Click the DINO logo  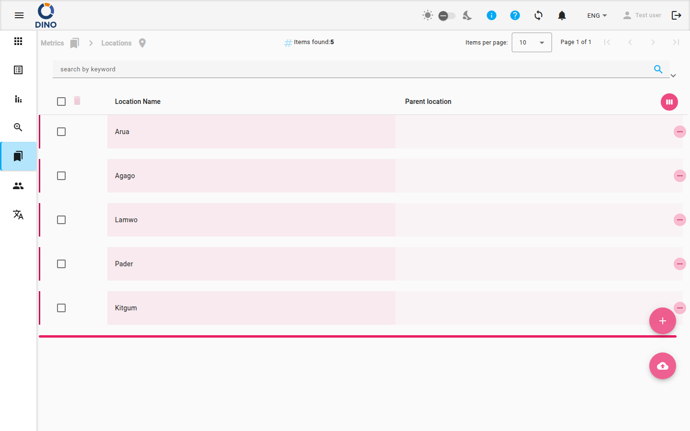[46, 15]
